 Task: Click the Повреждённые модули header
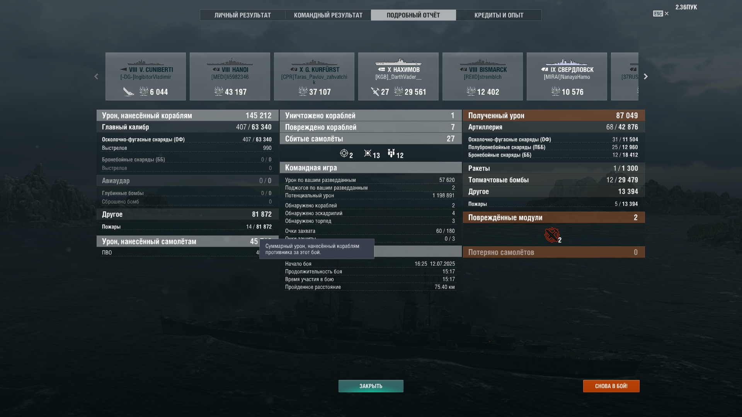tap(554, 217)
